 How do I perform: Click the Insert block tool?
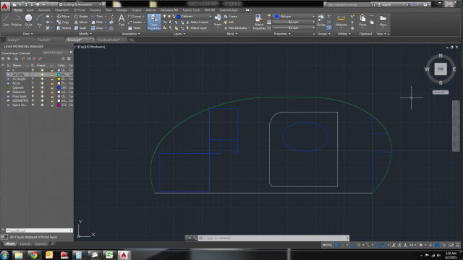point(218,21)
